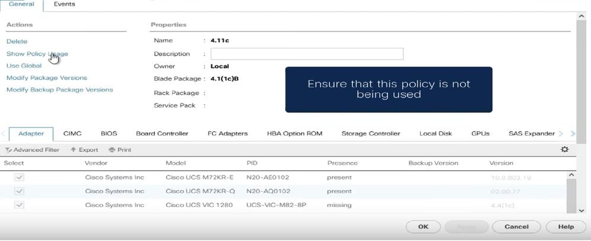Viewport: 591px width, 241px height.
Task: Click the table scrollbar up arrow
Action: (x=571, y=175)
